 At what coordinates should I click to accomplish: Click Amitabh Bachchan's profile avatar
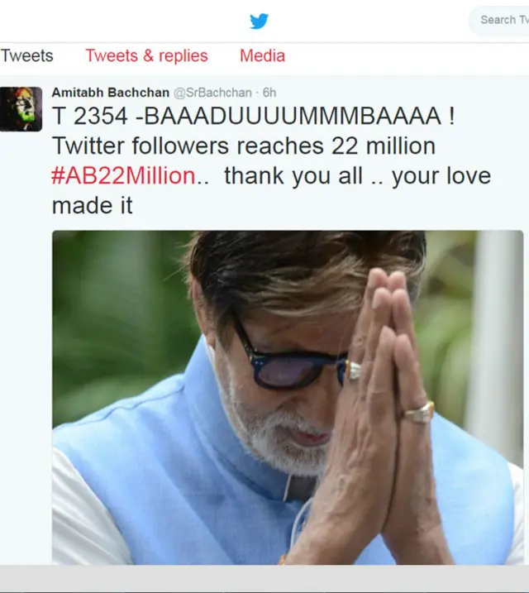(21, 108)
